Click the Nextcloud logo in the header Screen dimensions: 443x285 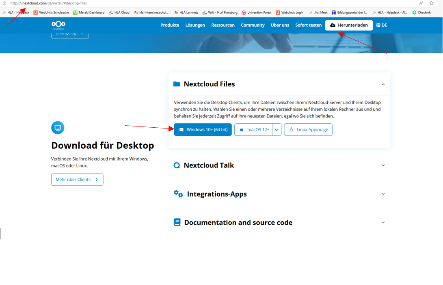point(58,25)
